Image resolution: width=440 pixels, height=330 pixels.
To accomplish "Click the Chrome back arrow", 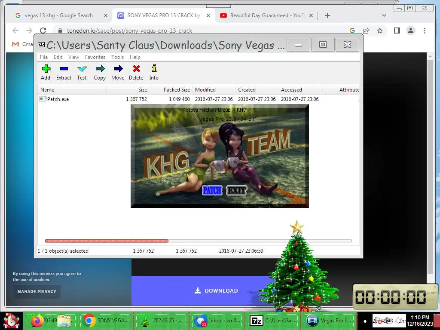I will coord(15,31).
